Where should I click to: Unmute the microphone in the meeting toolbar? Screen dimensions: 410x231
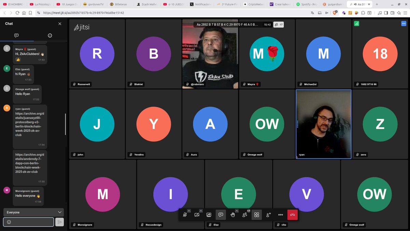(185, 215)
